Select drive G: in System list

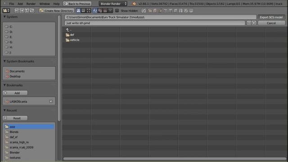29,42
